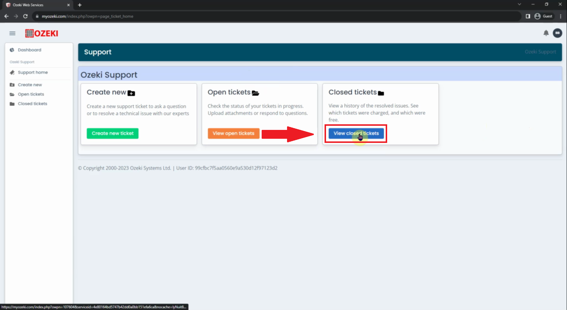The image size is (567, 310).
Task: Click the Support page header title
Action: click(98, 52)
